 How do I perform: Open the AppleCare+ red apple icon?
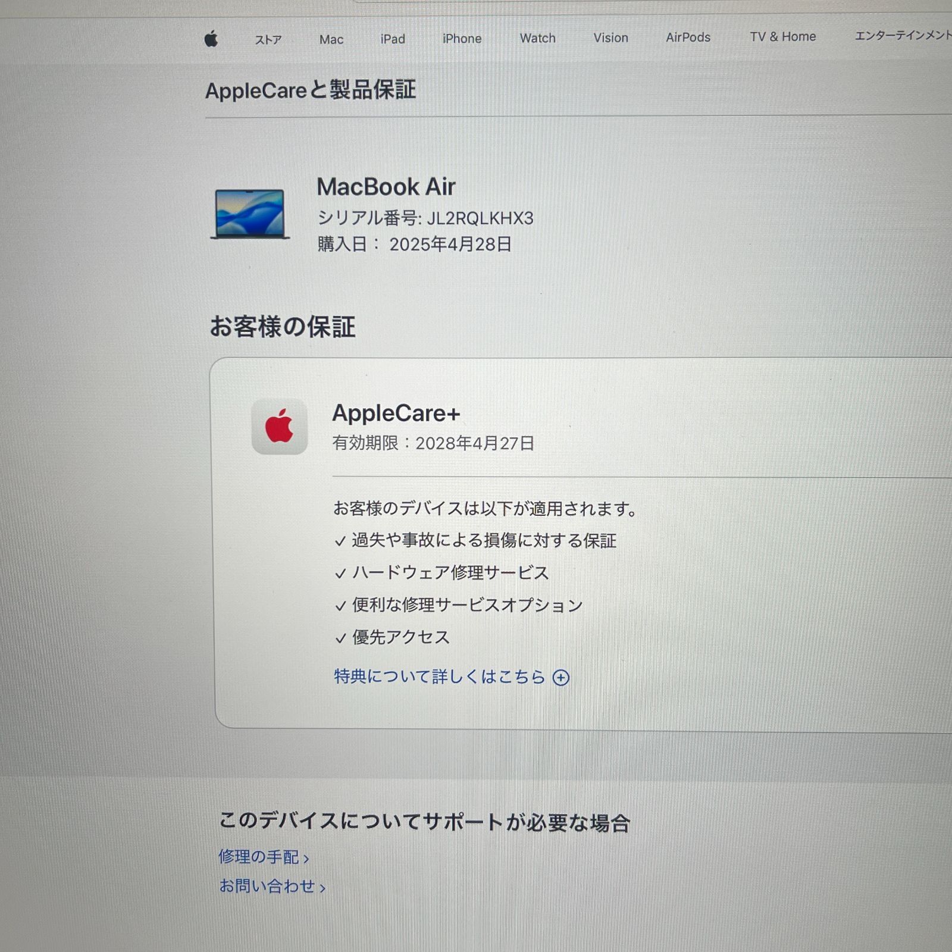[x=279, y=426]
